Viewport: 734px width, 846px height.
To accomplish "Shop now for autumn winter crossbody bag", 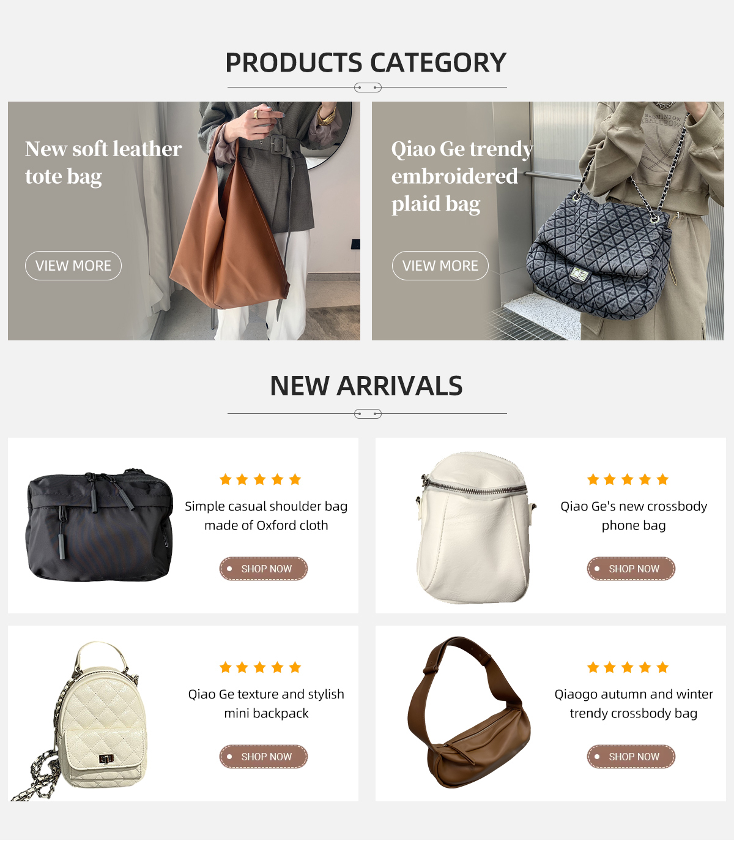I will point(631,757).
